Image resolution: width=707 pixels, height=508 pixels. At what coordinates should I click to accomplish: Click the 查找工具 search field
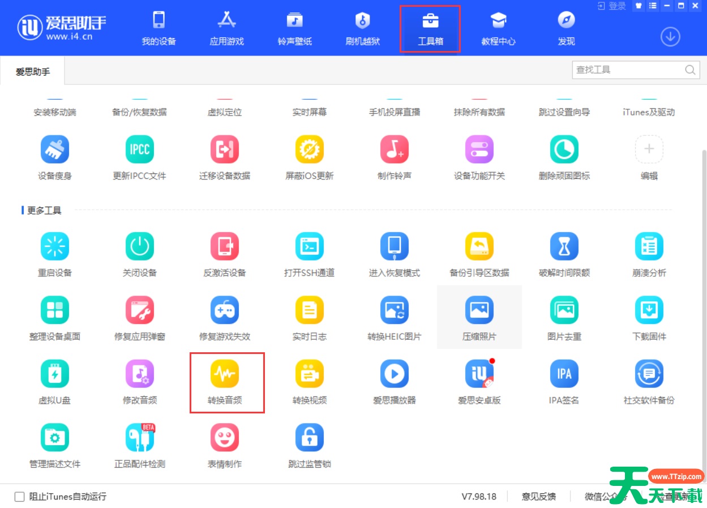tap(628, 69)
